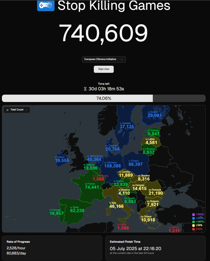Screen dimensions: 210x261
Task: Click the Rate of Progress heading
Action: (x=18, y=242)
